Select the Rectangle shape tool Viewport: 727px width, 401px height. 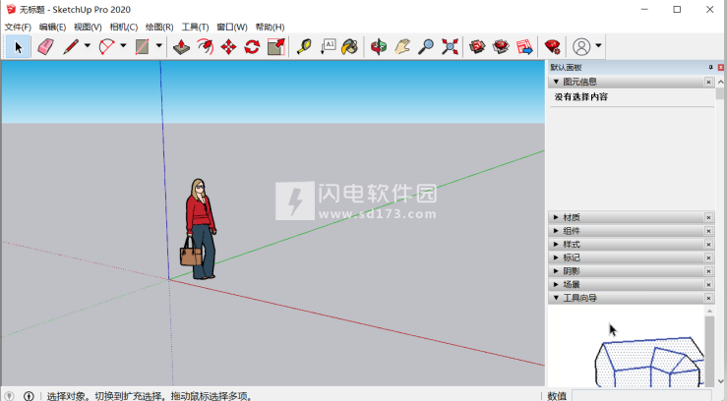(143, 47)
